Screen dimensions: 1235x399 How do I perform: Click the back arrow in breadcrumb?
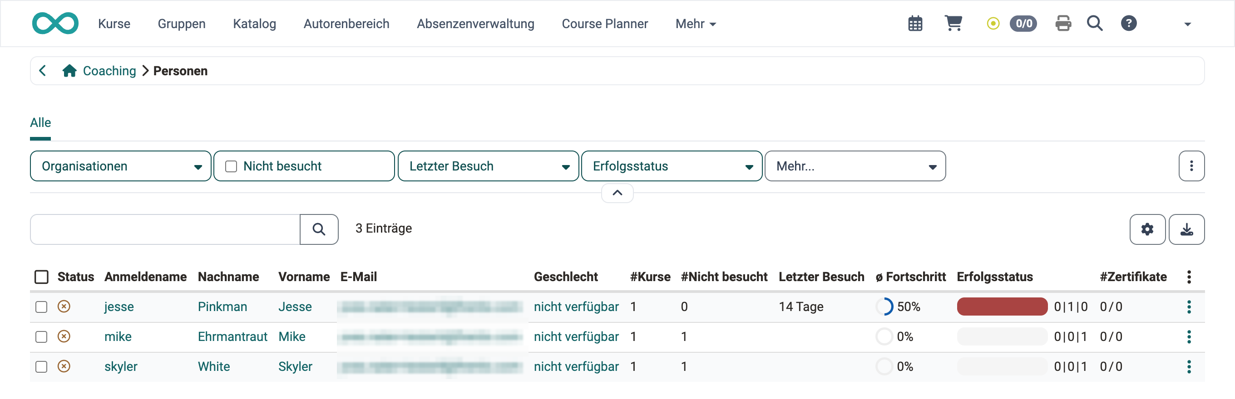click(43, 71)
